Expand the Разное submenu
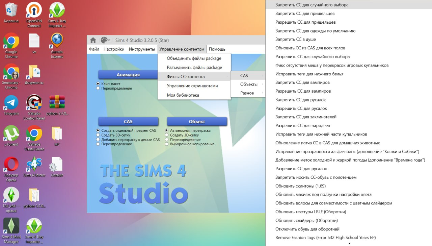Viewport: 432px width, 246px height. [248, 93]
